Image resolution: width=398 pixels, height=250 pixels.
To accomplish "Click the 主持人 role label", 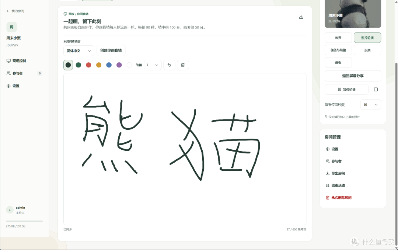I will [20, 213].
